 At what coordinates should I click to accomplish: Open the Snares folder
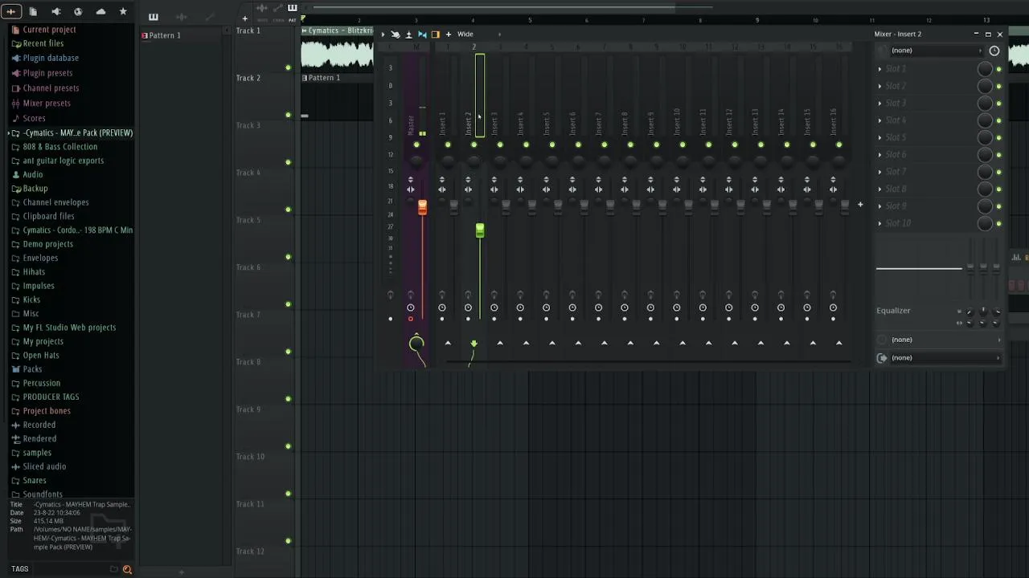tap(35, 480)
